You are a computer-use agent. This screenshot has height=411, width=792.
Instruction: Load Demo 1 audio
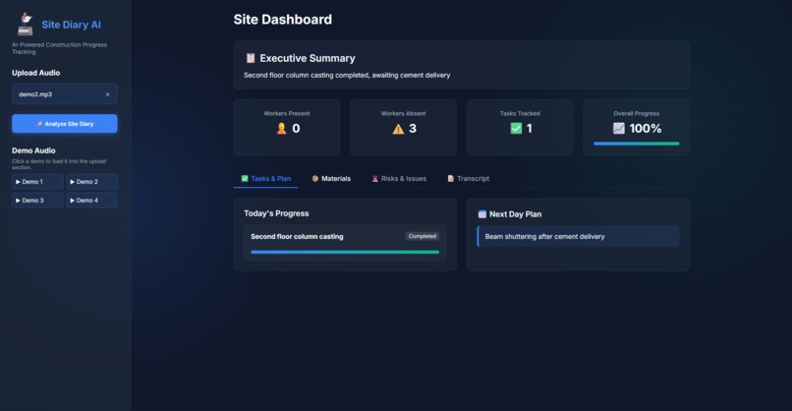pos(37,182)
